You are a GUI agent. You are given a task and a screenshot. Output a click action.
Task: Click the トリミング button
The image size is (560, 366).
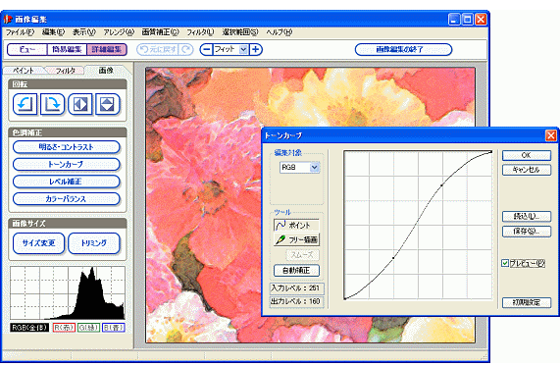[x=94, y=243]
